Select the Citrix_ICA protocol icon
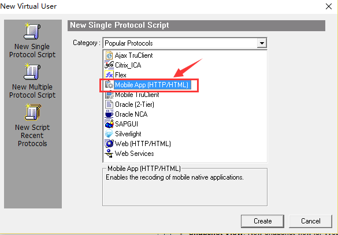 [109, 65]
